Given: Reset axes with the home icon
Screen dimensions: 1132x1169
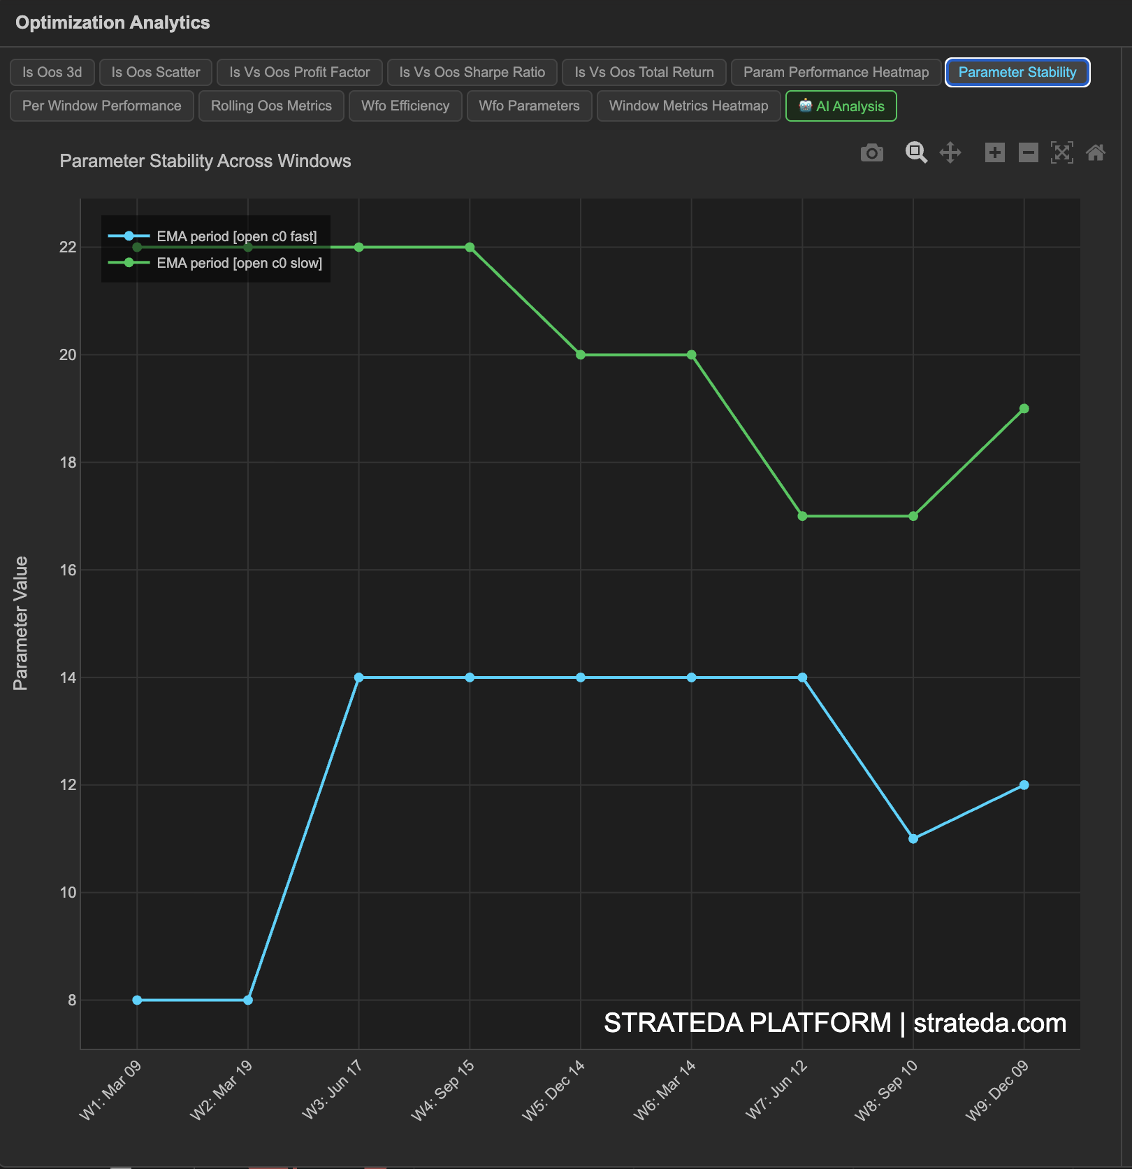Looking at the screenshot, I should tap(1096, 152).
